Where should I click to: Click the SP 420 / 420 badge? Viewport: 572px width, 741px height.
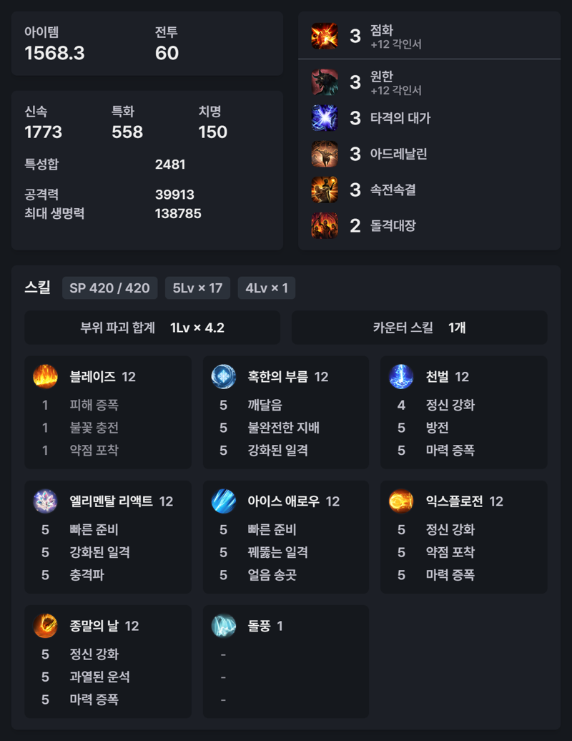click(x=109, y=288)
